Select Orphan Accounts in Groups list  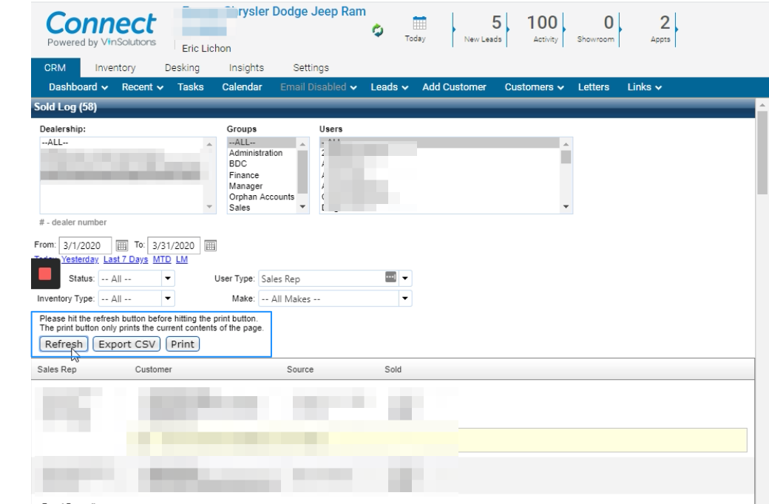(x=262, y=197)
